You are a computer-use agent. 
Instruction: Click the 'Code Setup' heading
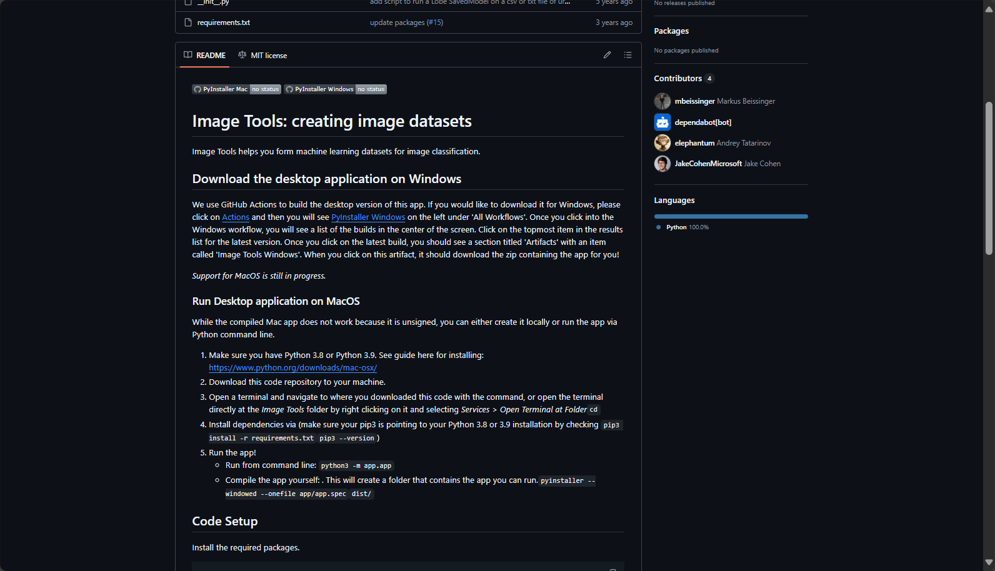click(225, 522)
